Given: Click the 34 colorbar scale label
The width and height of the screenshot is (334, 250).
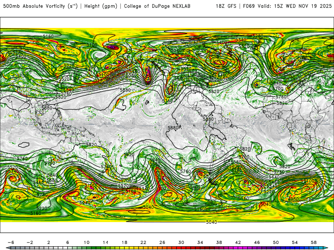Looking at the screenshot, I should point(200,242).
